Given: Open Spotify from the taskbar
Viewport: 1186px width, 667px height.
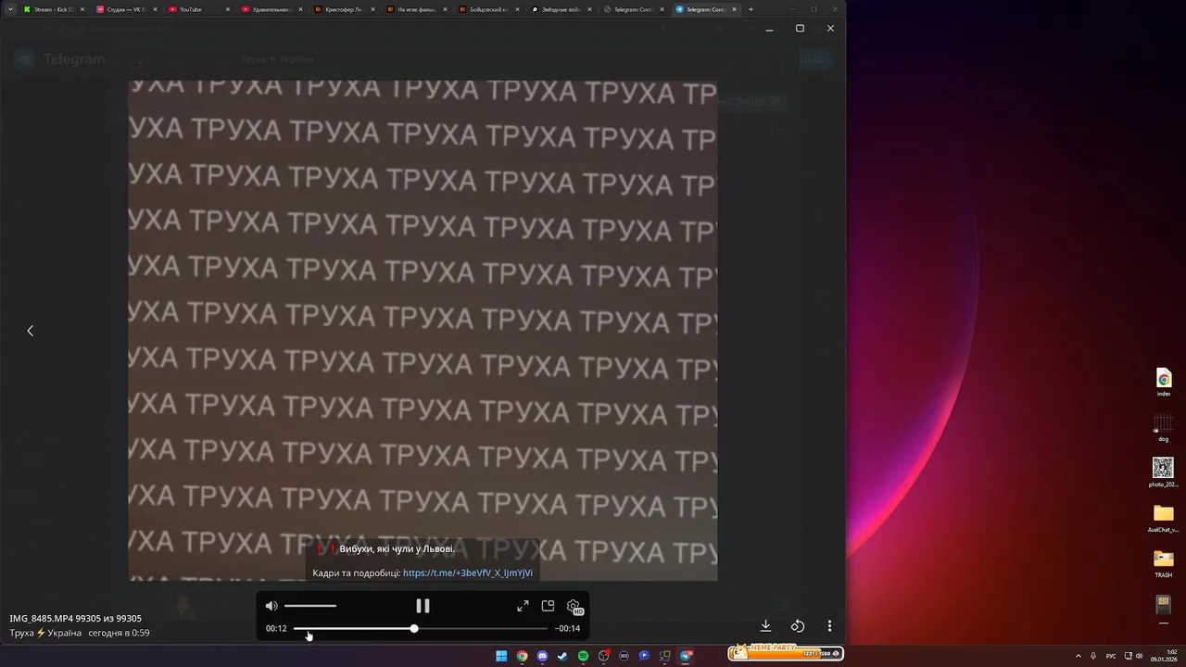Looking at the screenshot, I should tap(583, 656).
